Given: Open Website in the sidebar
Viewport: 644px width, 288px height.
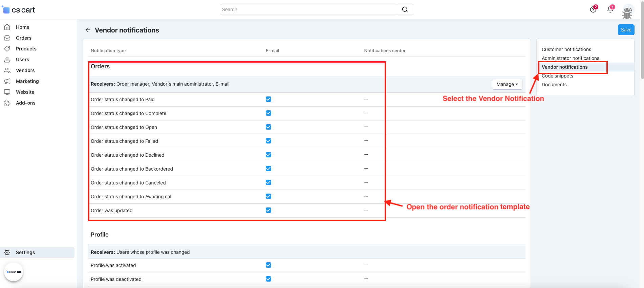Looking at the screenshot, I should tap(25, 92).
